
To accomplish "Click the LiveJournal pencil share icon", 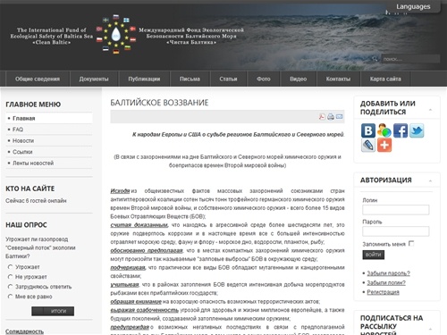I will click(368, 145).
